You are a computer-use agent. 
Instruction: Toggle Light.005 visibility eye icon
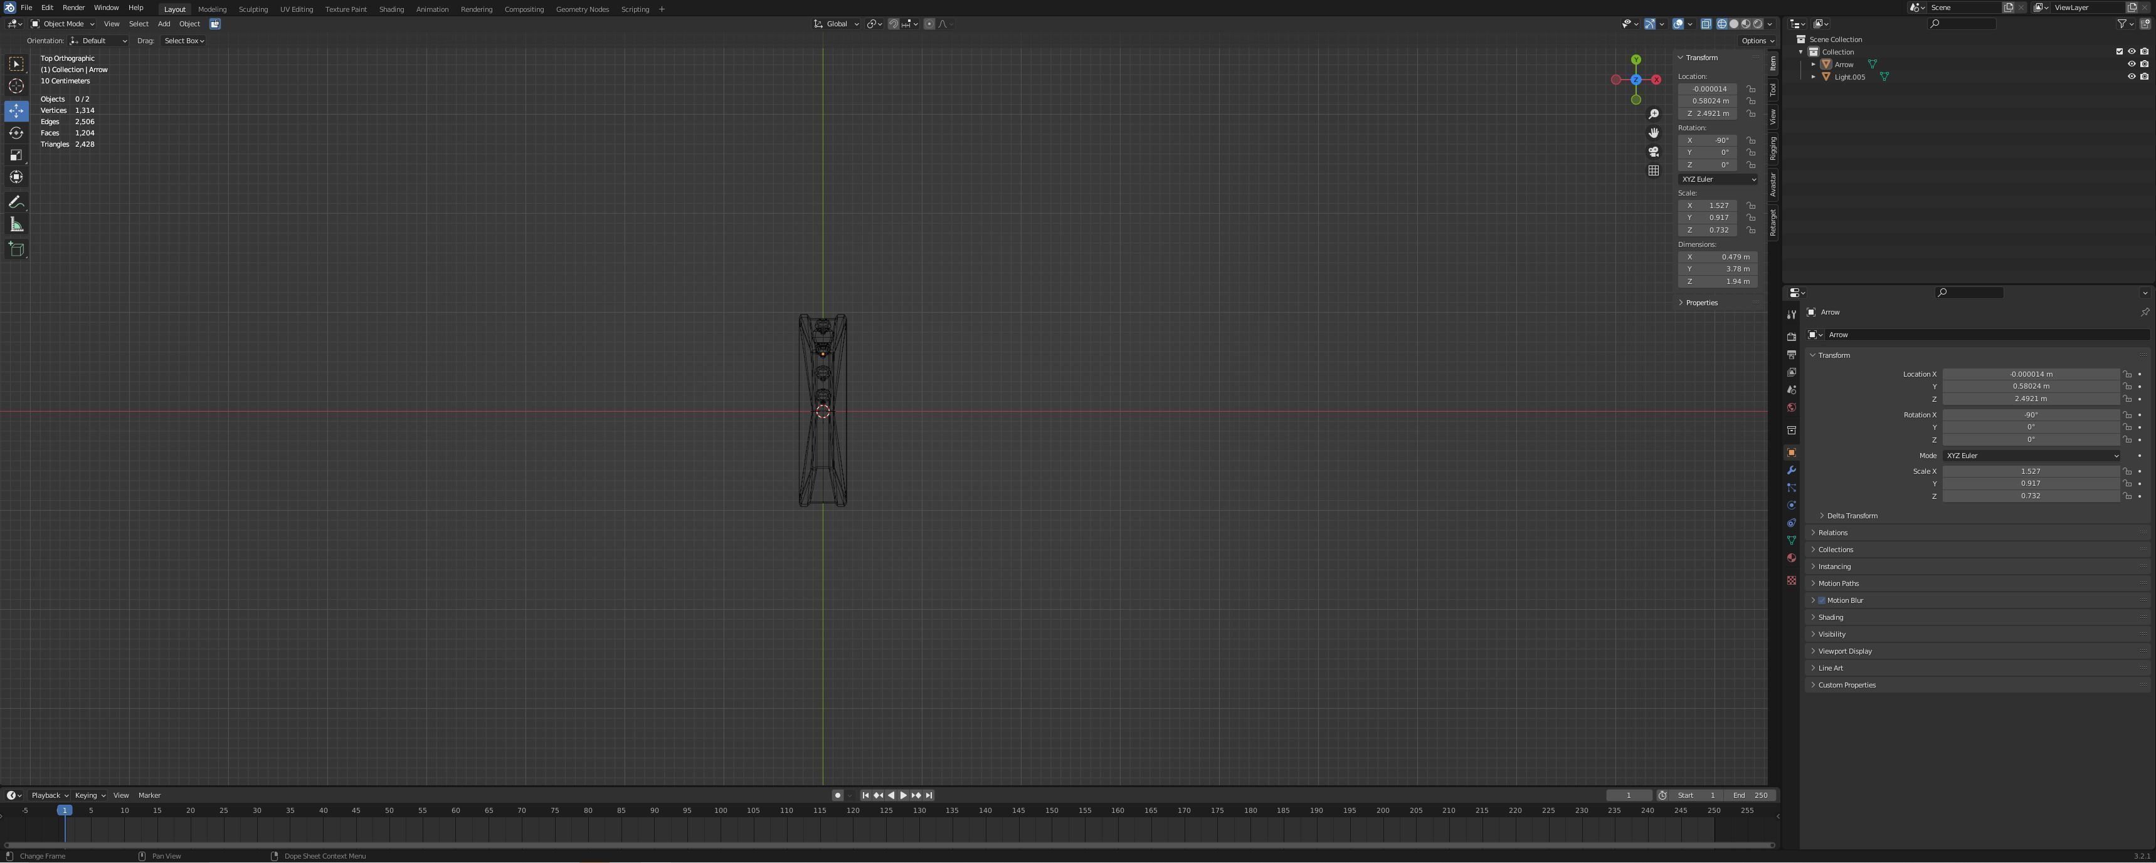click(x=2132, y=77)
